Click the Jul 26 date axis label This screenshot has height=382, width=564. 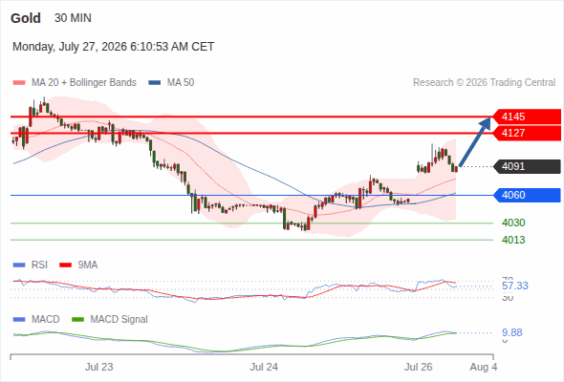coord(418,367)
